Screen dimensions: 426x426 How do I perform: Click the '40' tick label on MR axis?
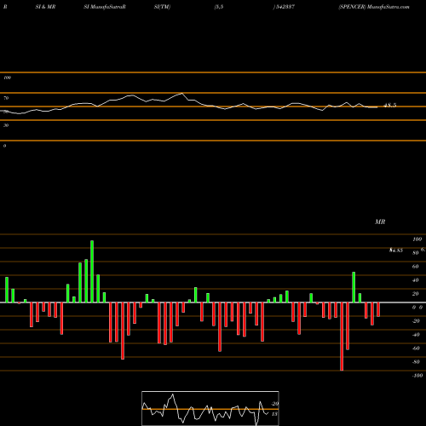[415, 280]
